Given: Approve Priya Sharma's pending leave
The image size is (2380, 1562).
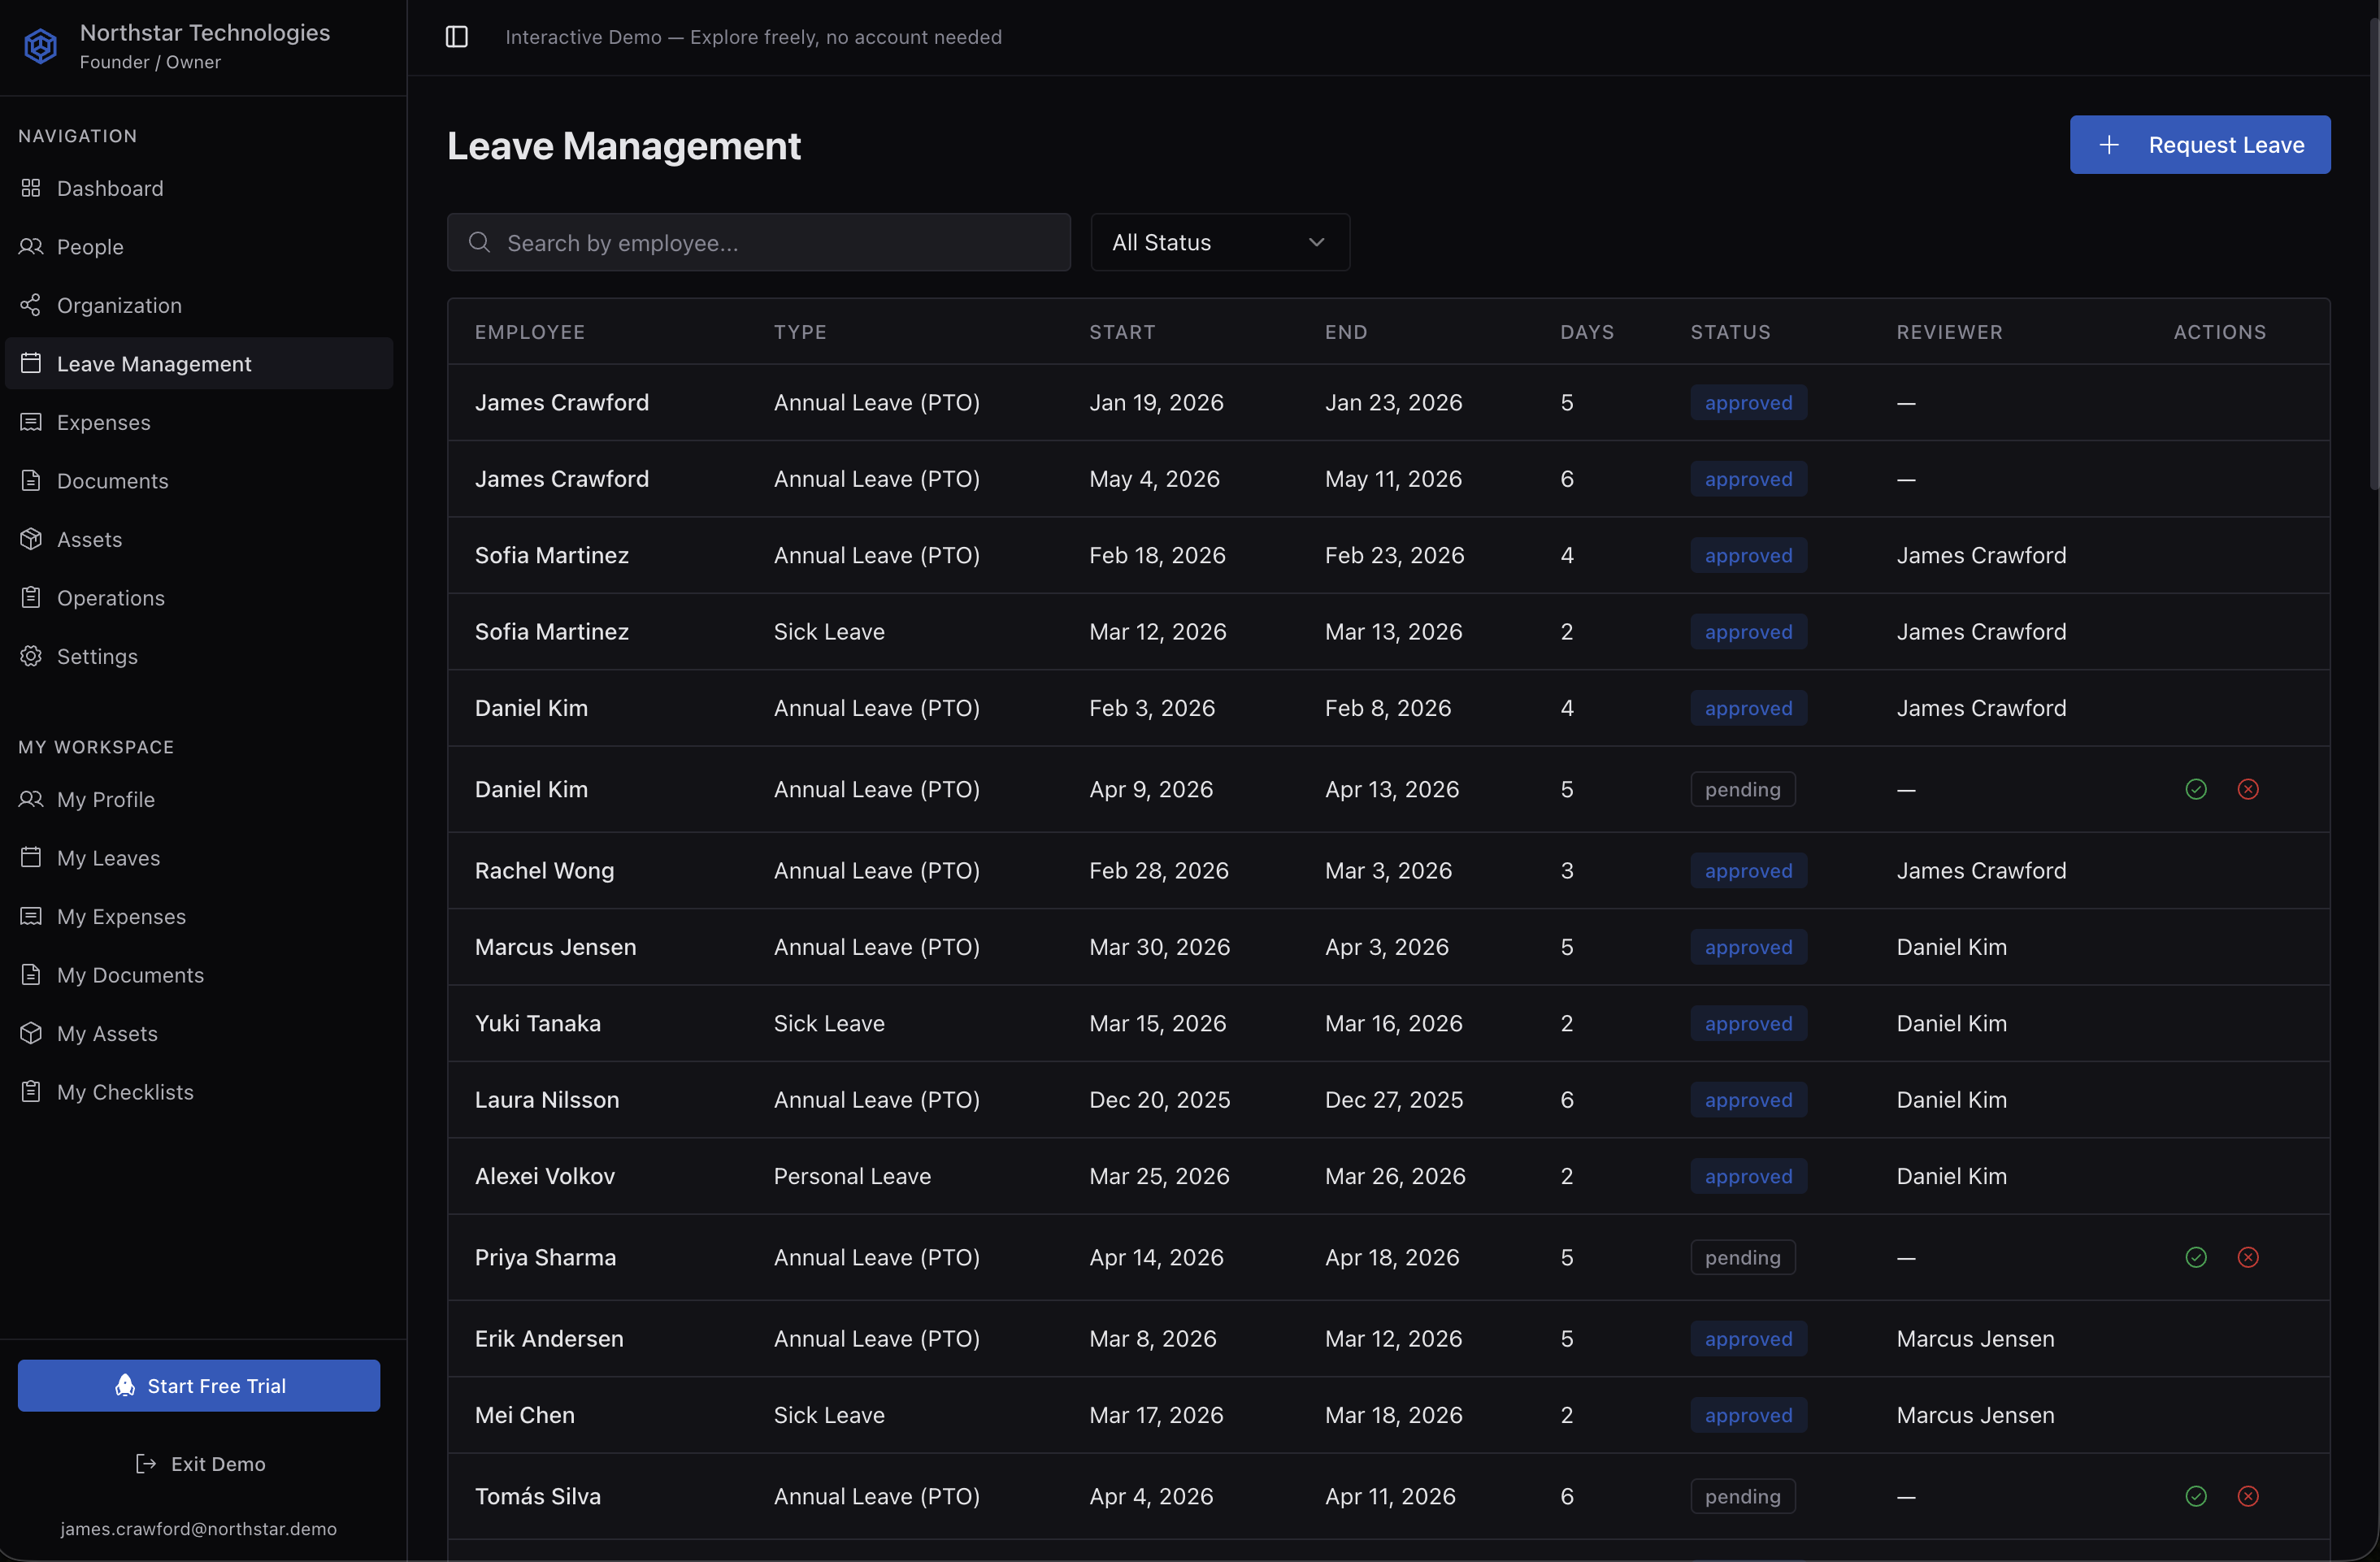Looking at the screenshot, I should tap(2195, 1257).
